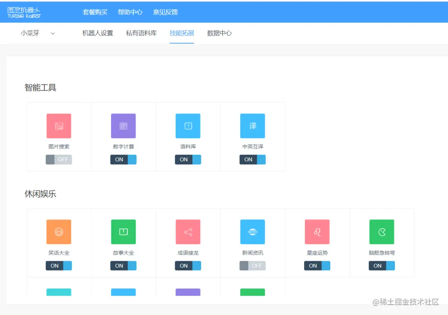This screenshot has width=448, height=315.
Task: Open the 数据中心 tab
Action: 219,33
